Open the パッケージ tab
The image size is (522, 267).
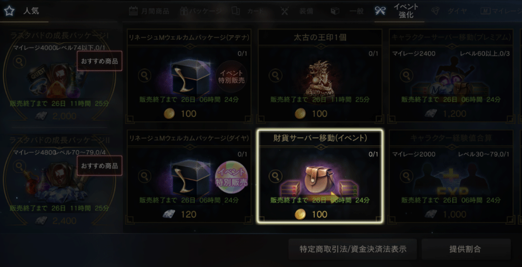(x=201, y=11)
